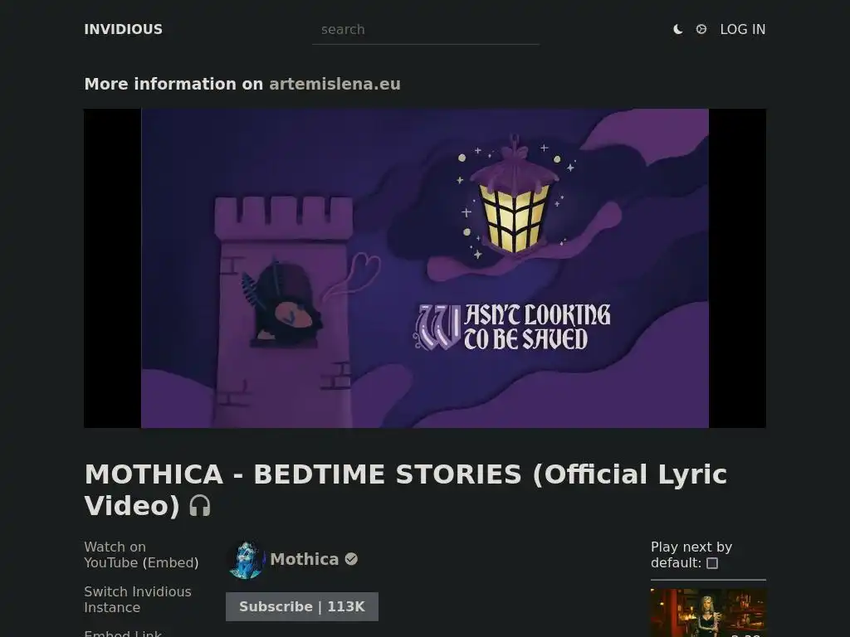Play the Bedtime Stories video
Image resolution: width=850 pixels, height=637 pixels.
425,268
